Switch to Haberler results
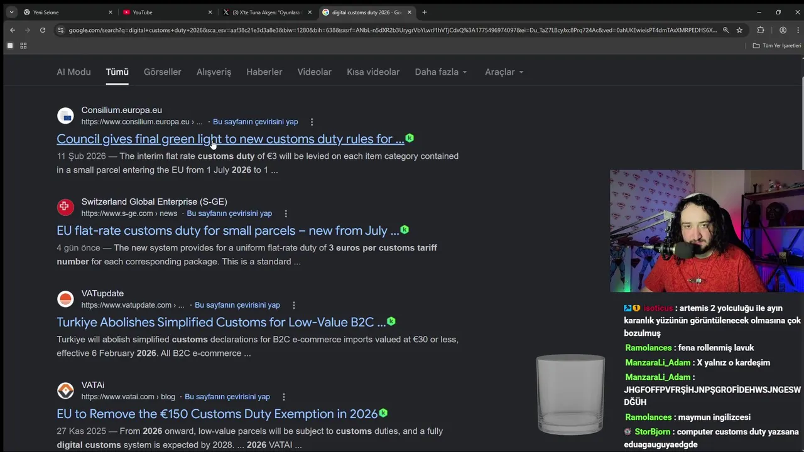The image size is (804, 452). click(x=264, y=72)
